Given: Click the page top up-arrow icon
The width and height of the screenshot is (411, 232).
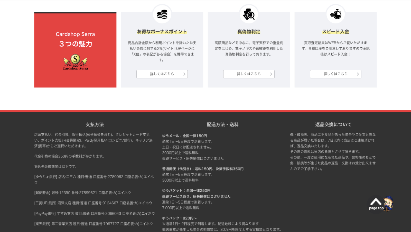Looking at the screenshot, I should pos(376,202).
